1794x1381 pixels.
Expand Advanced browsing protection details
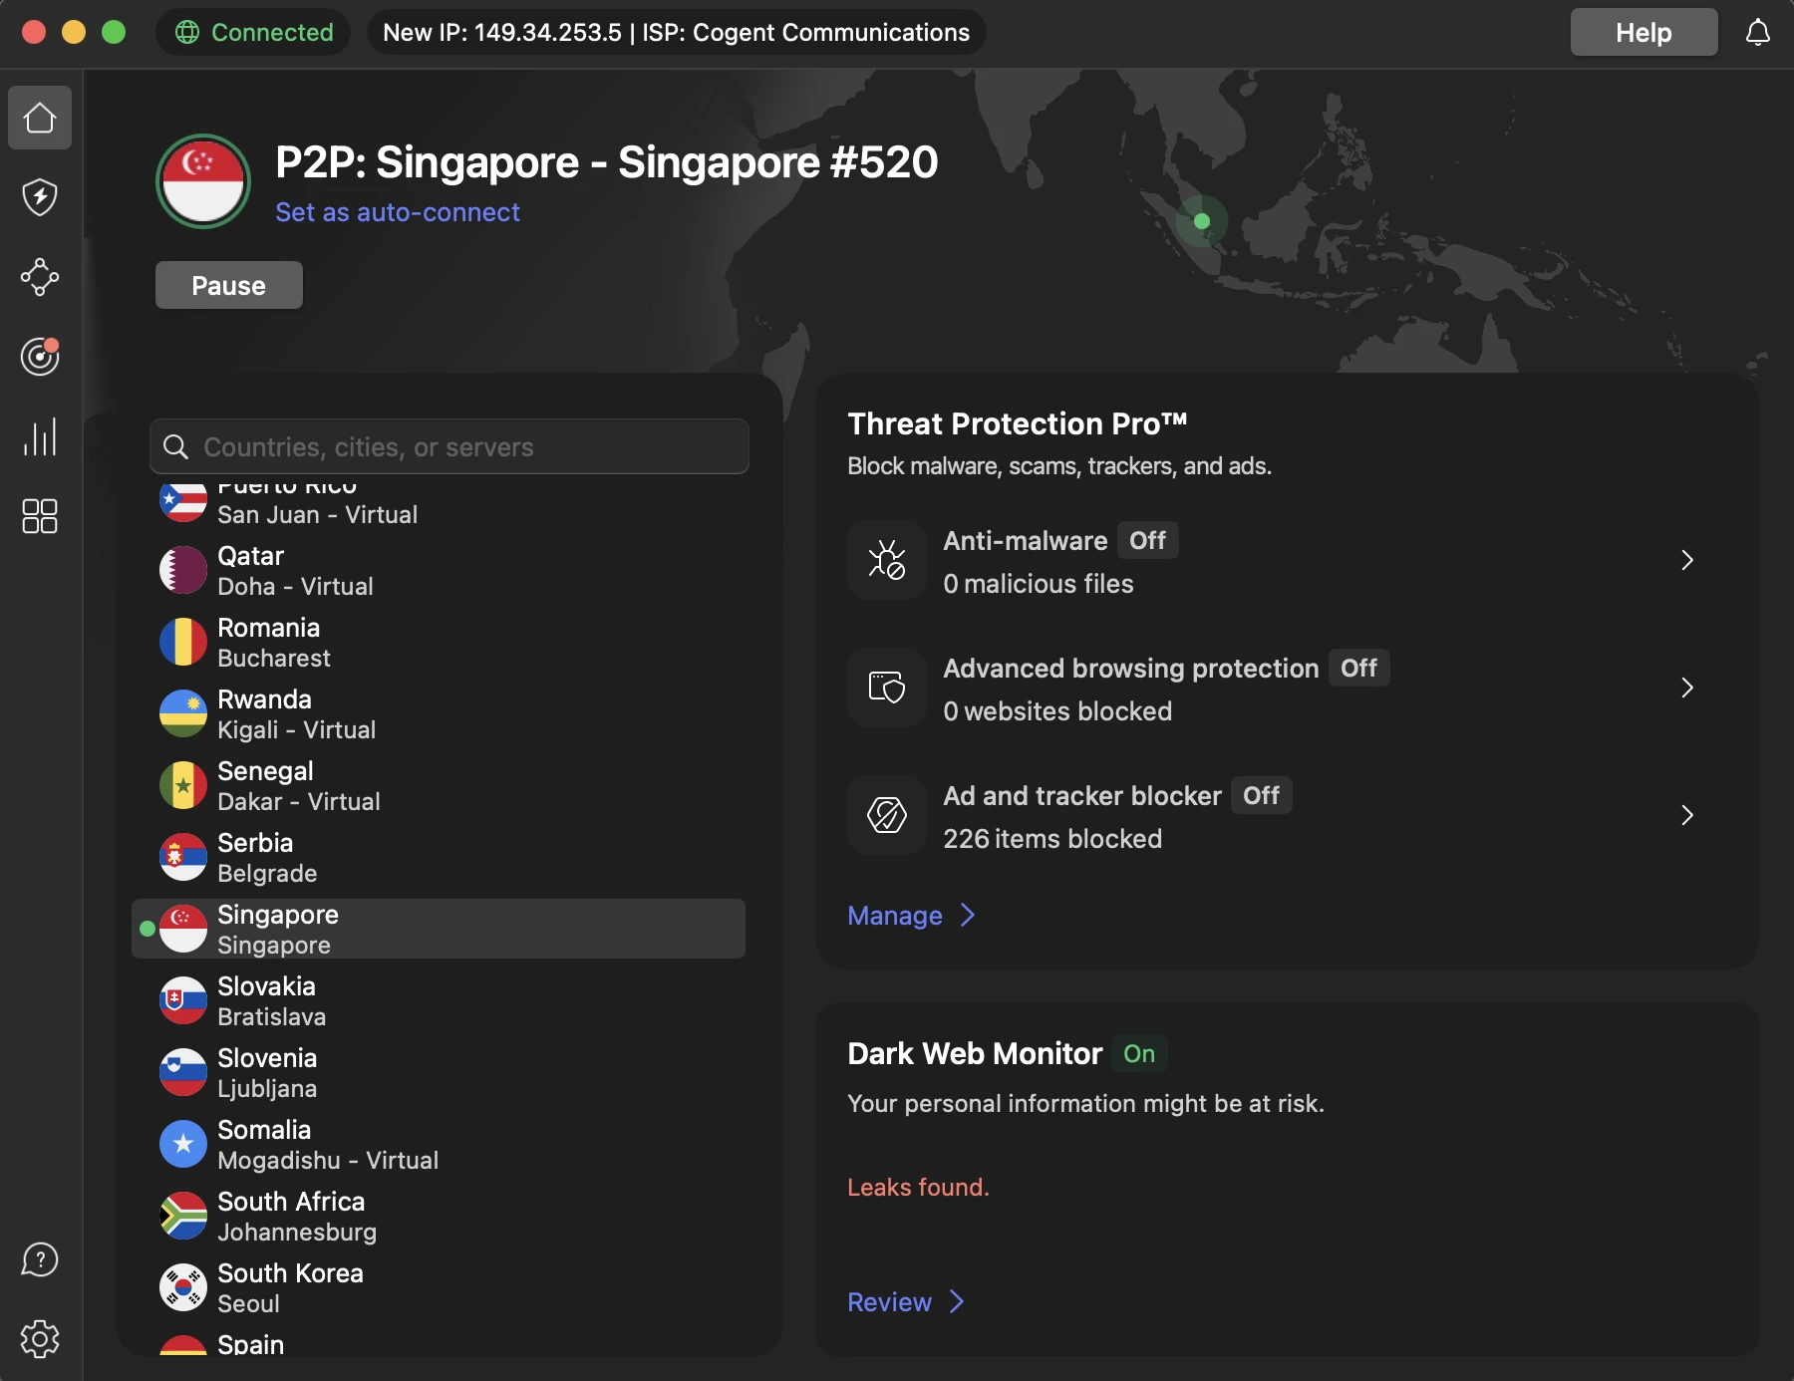(x=1686, y=688)
